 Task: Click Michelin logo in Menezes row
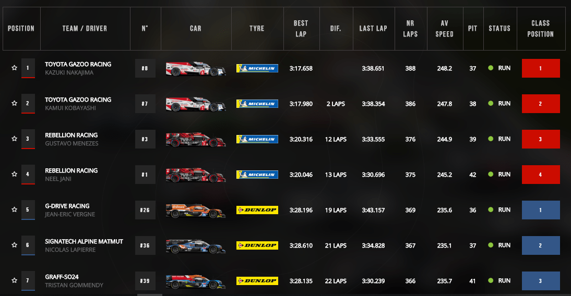coord(257,139)
